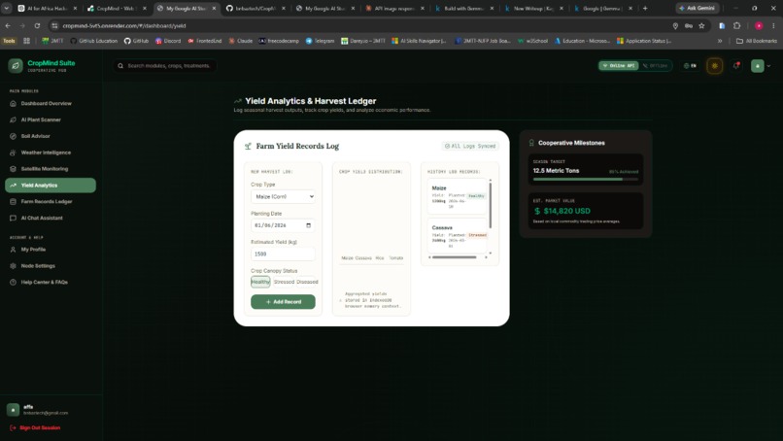
Task: Click the history log scroll-right arrow
Action: [x=486, y=257]
